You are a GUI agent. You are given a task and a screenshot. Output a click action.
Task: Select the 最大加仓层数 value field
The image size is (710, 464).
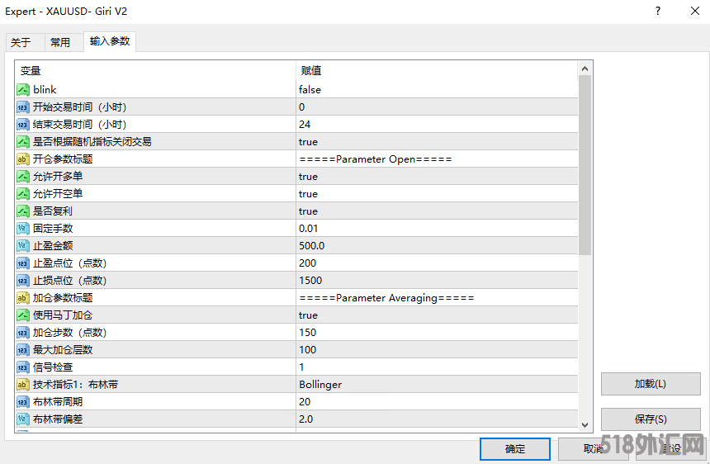307,349
